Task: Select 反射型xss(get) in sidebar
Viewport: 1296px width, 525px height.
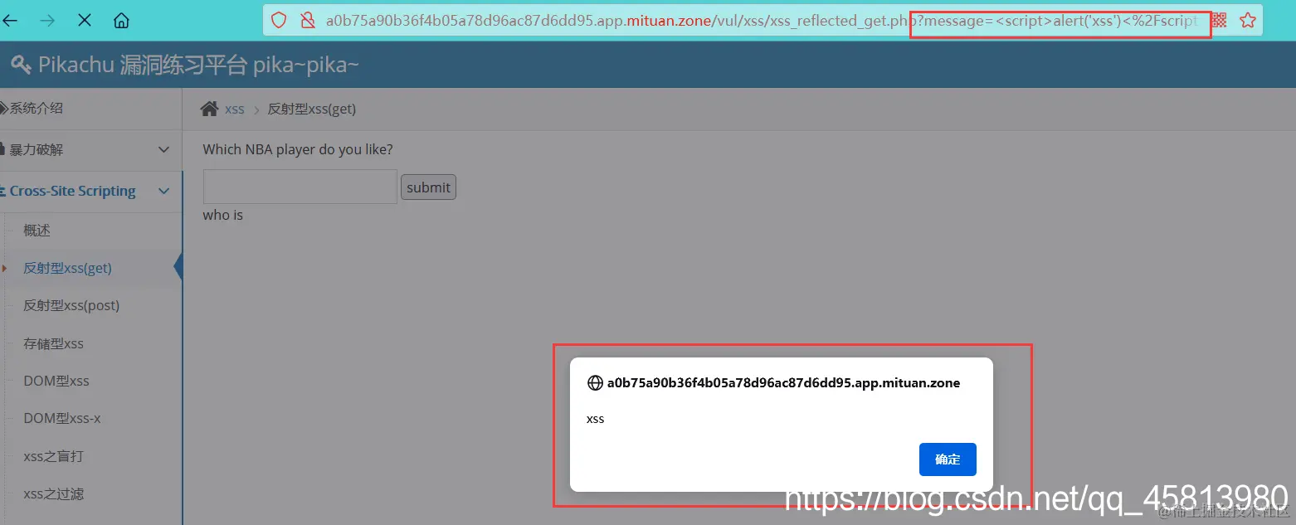Action: tap(67, 268)
